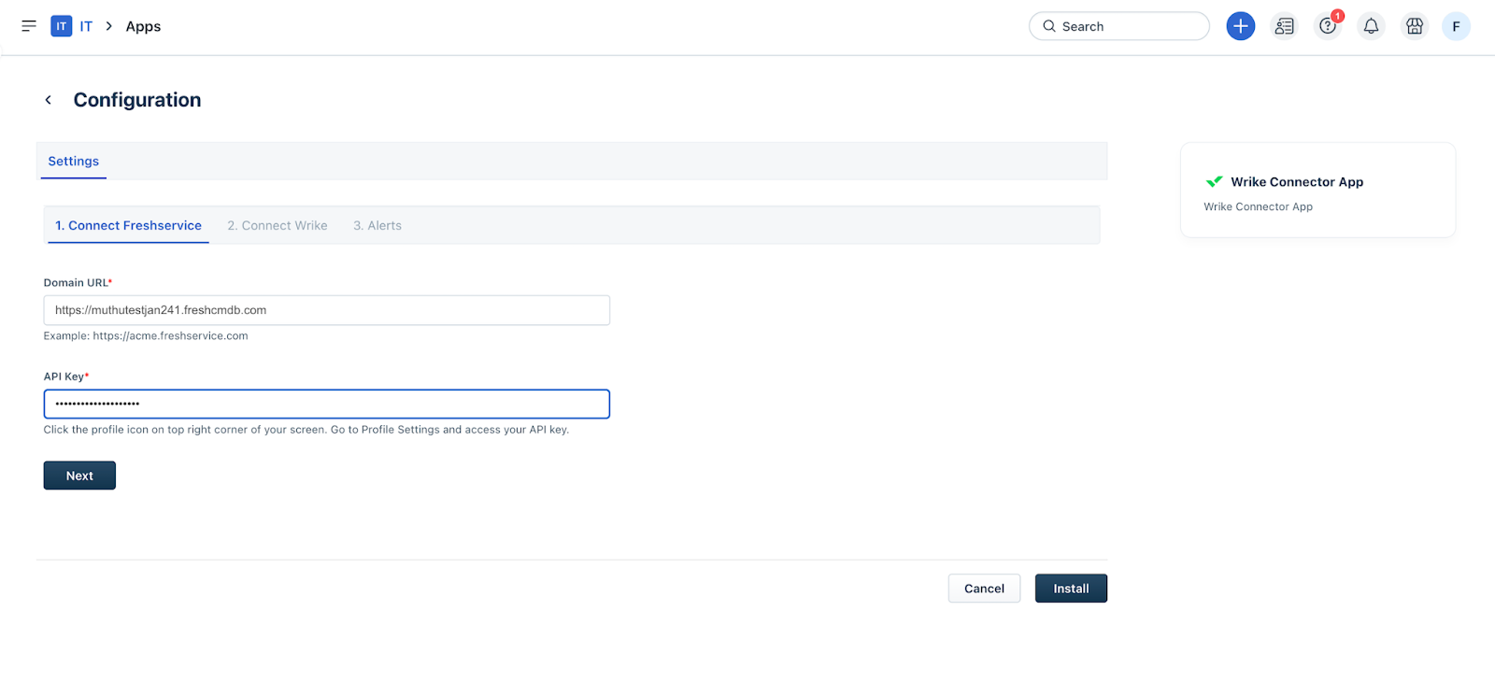Click the API Key label

point(66,376)
